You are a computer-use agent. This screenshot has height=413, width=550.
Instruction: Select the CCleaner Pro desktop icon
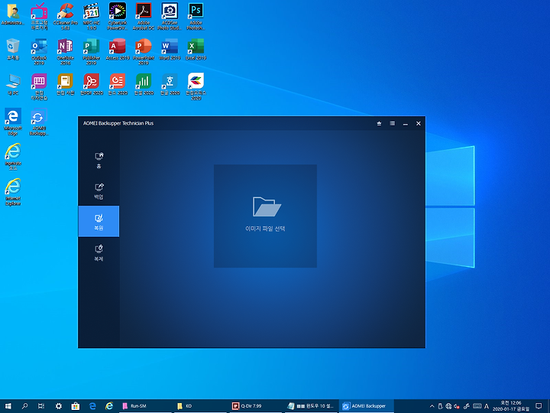click(x=65, y=17)
